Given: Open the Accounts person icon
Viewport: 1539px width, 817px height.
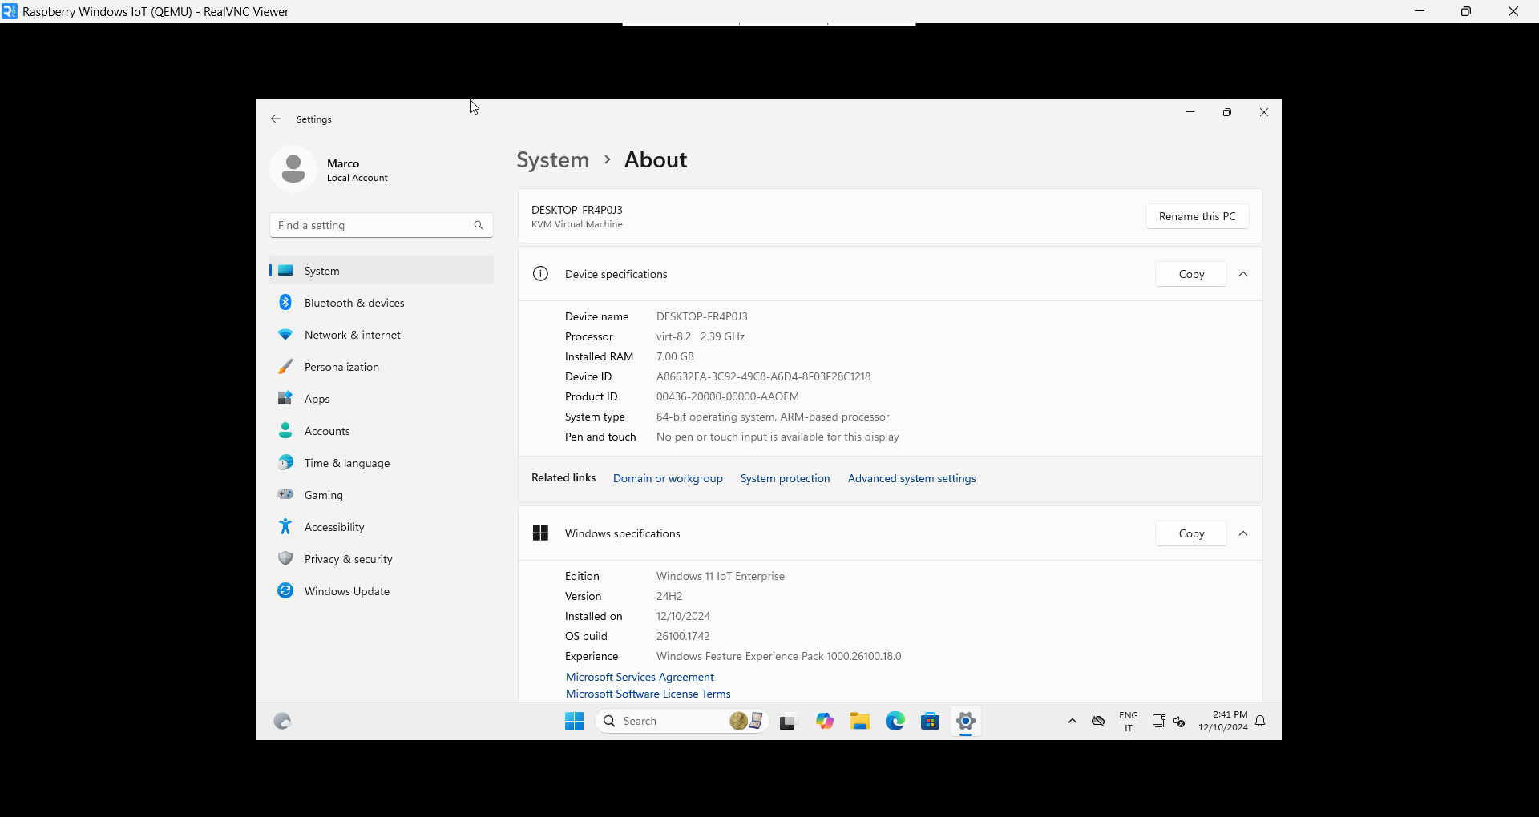Looking at the screenshot, I should (285, 431).
